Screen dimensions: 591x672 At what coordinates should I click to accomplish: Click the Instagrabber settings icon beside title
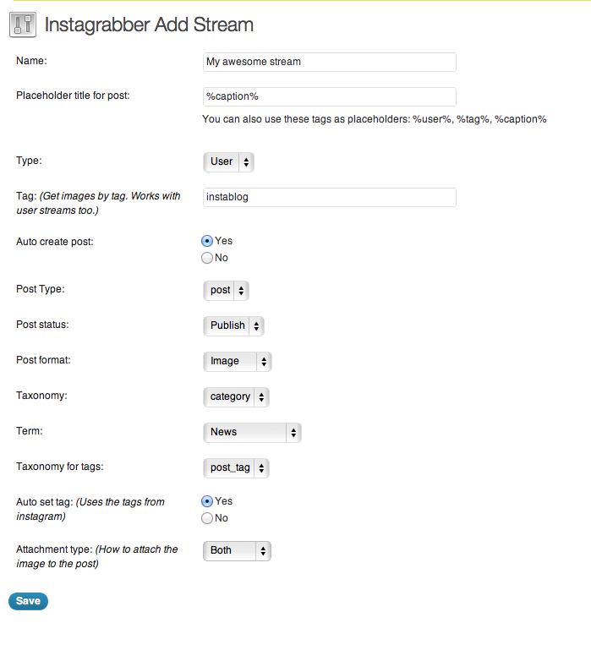(23, 25)
